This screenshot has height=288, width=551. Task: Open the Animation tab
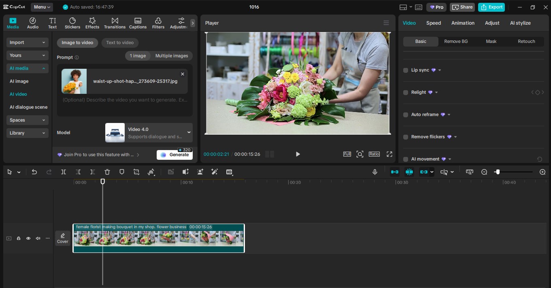click(x=463, y=23)
